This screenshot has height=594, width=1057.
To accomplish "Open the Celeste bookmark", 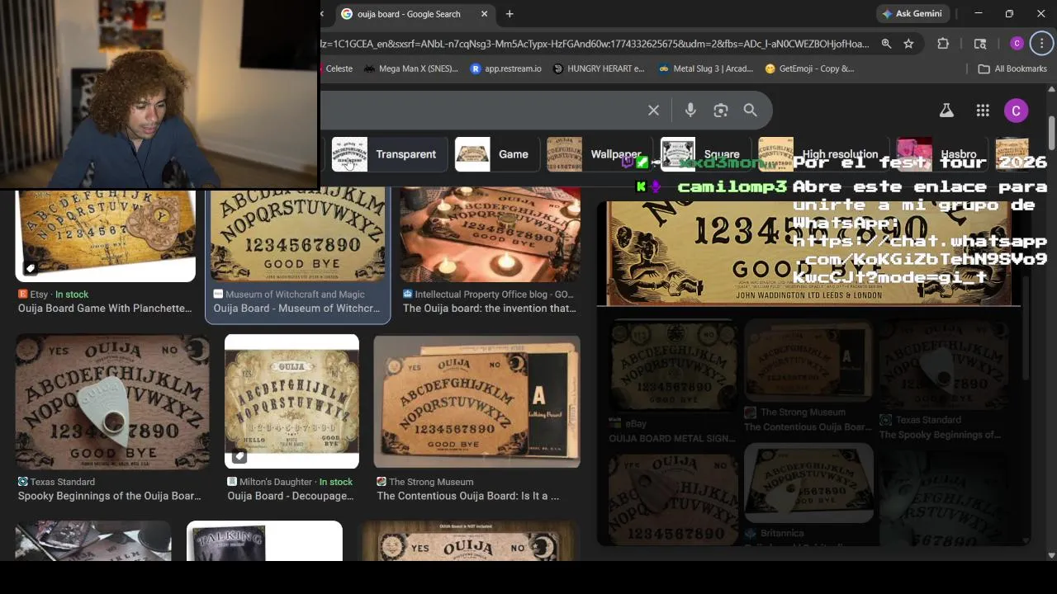I will [339, 68].
